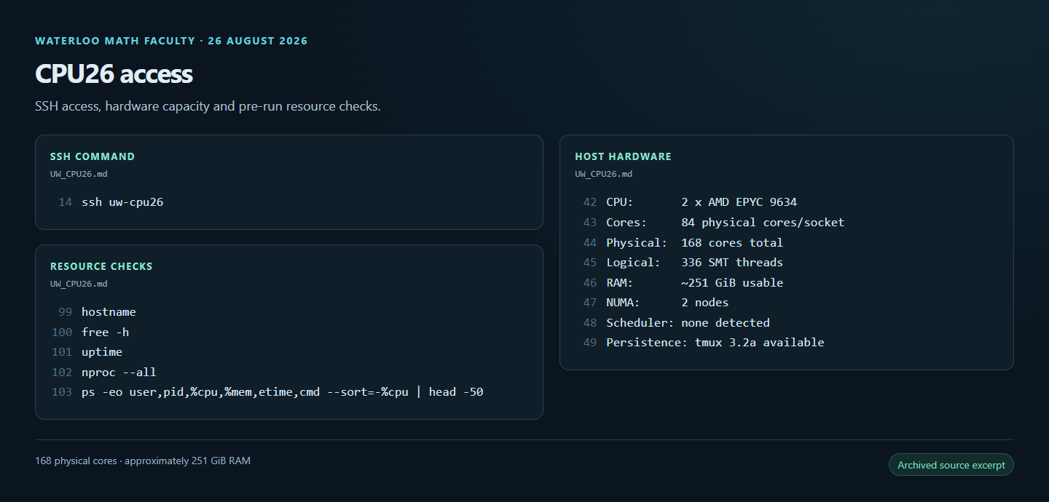
Task: Click the 'Scheduler: none detected' line
Action: tap(688, 322)
